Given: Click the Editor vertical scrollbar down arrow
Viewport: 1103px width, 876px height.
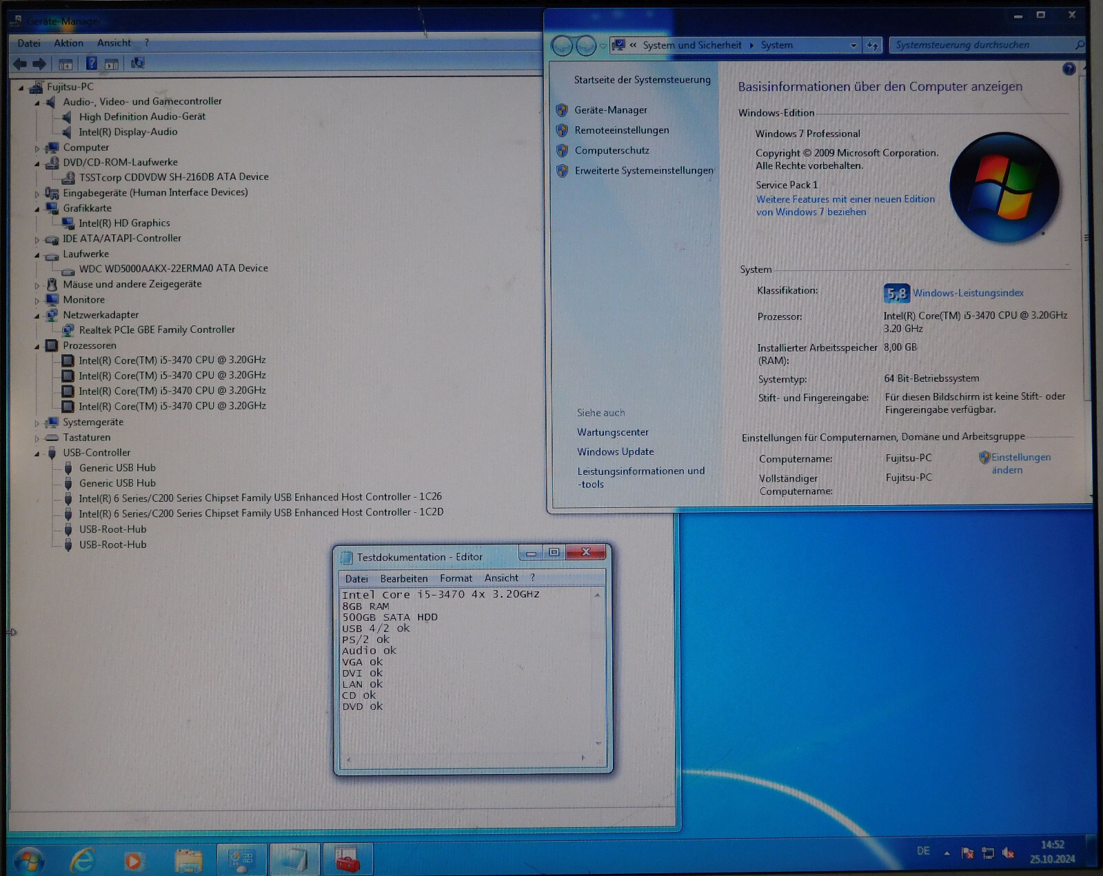Looking at the screenshot, I should [x=598, y=743].
